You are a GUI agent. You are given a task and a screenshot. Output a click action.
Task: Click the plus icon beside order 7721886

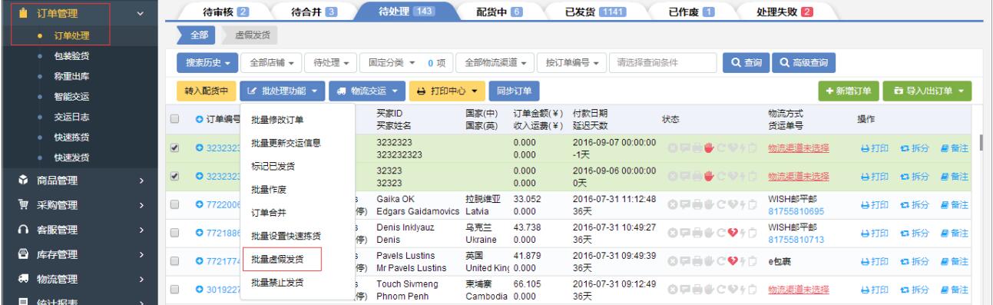200,233
